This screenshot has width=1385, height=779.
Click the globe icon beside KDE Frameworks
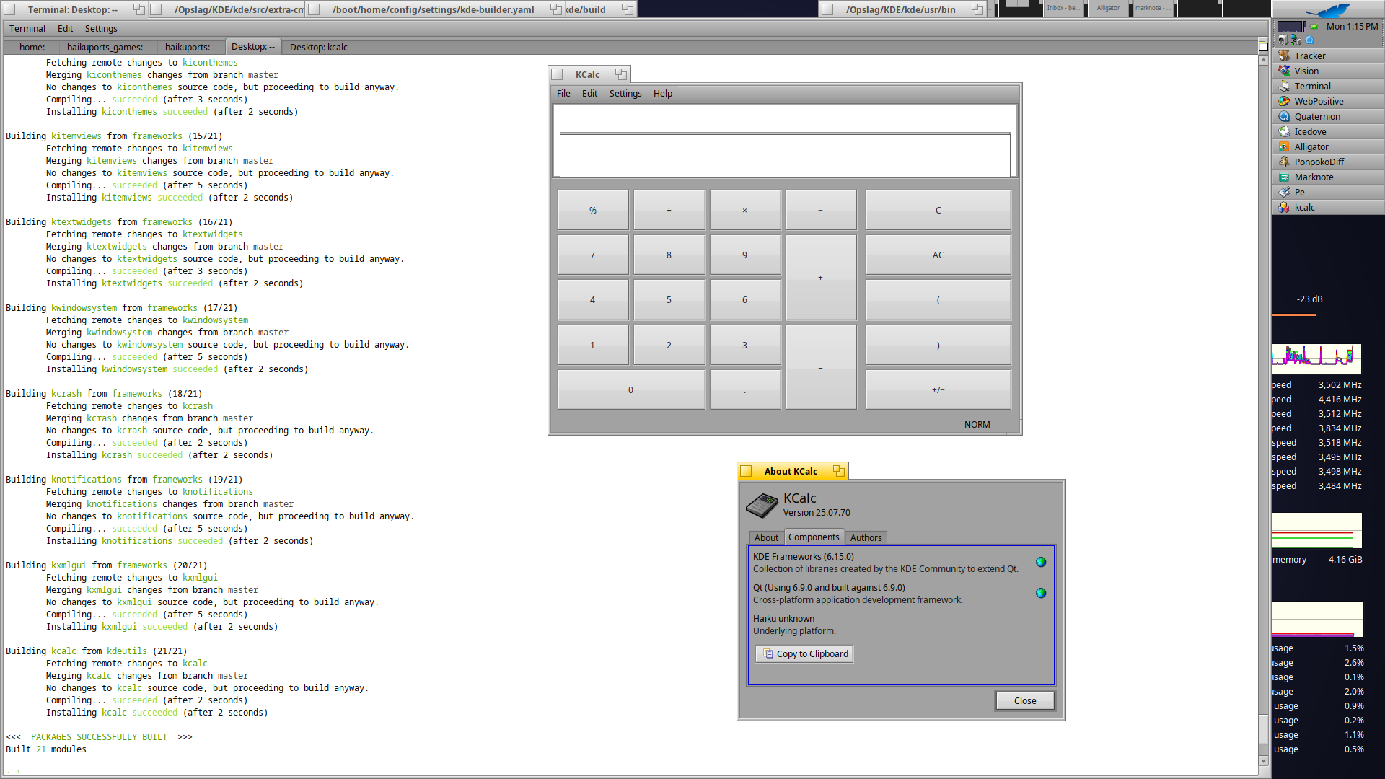(x=1040, y=562)
